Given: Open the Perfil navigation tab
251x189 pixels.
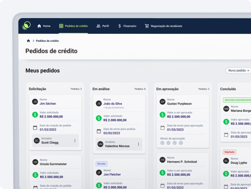Looking at the screenshot, I should click(103, 26).
